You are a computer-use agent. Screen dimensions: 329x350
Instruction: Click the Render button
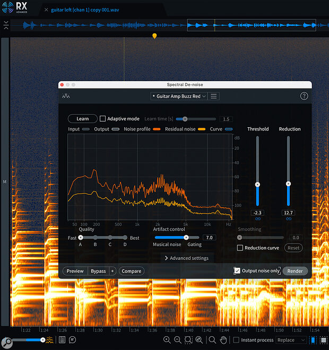295,271
